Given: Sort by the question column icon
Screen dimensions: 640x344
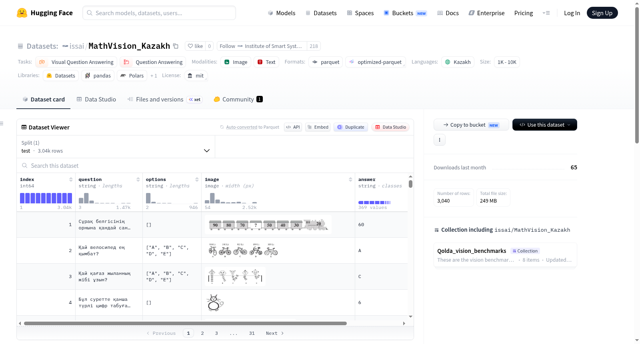Looking at the screenshot, I should 138,179.
